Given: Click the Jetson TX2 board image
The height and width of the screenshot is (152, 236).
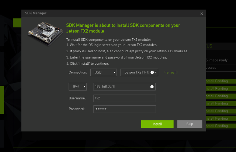Looking at the screenshot, I should coord(45,33).
